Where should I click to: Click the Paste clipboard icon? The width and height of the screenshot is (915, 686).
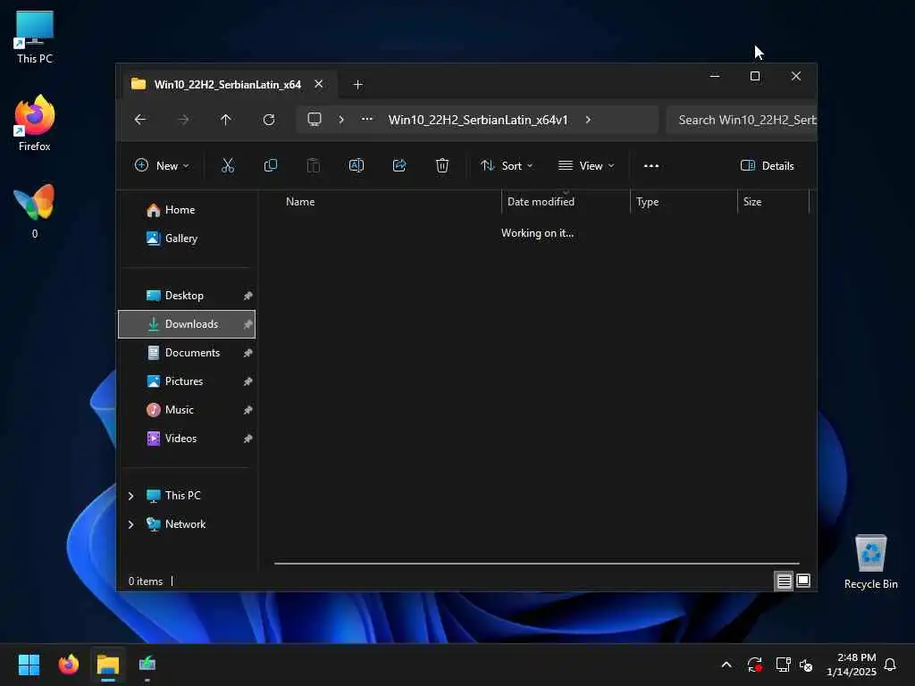point(314,165)
